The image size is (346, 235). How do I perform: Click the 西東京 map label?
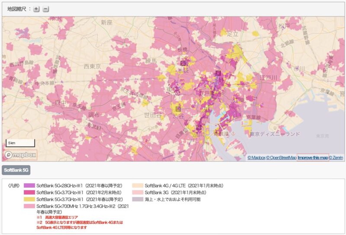(92, 66)
